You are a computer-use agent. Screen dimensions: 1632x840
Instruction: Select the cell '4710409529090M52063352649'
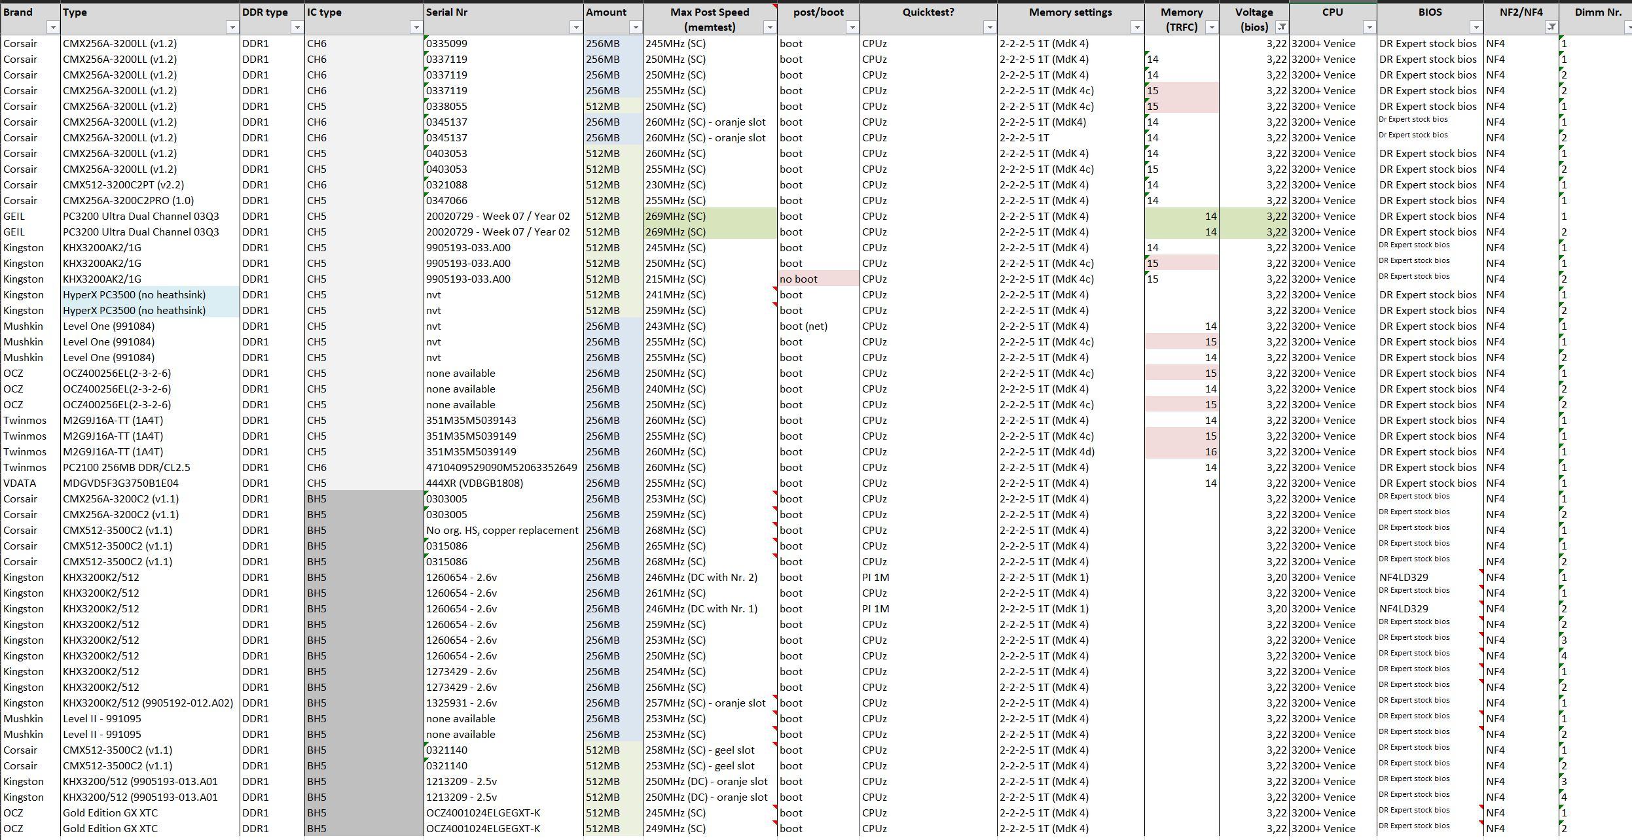[x=503, y=467]
